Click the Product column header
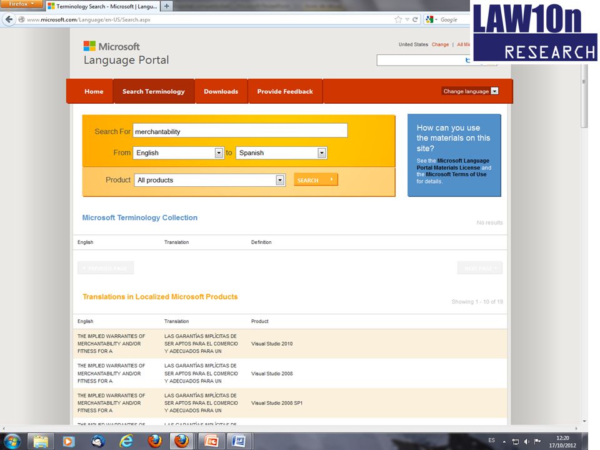Image resolution: width=600 pixels, height=450 pixels. pos(260,321)
